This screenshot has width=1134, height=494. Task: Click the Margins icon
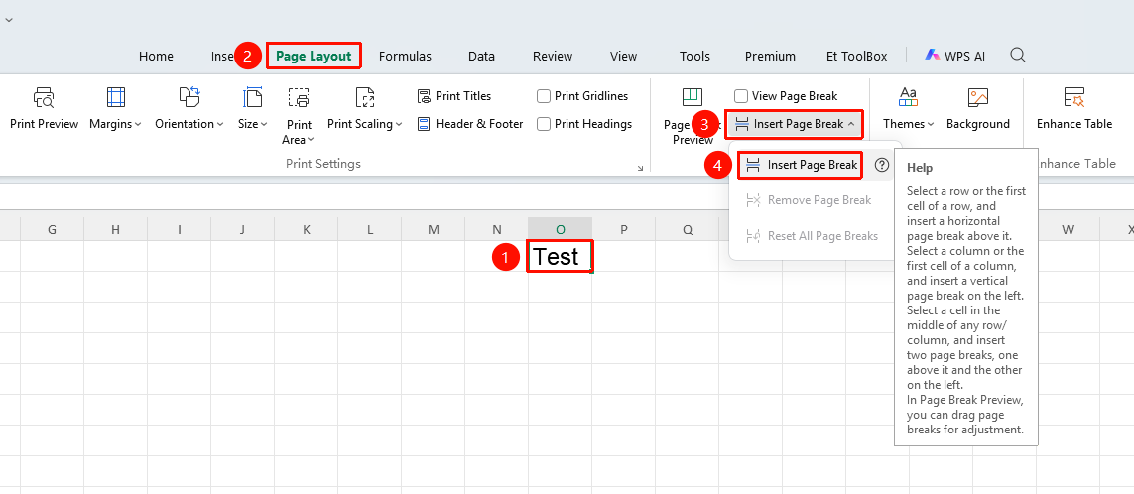[x=116, y=97]
